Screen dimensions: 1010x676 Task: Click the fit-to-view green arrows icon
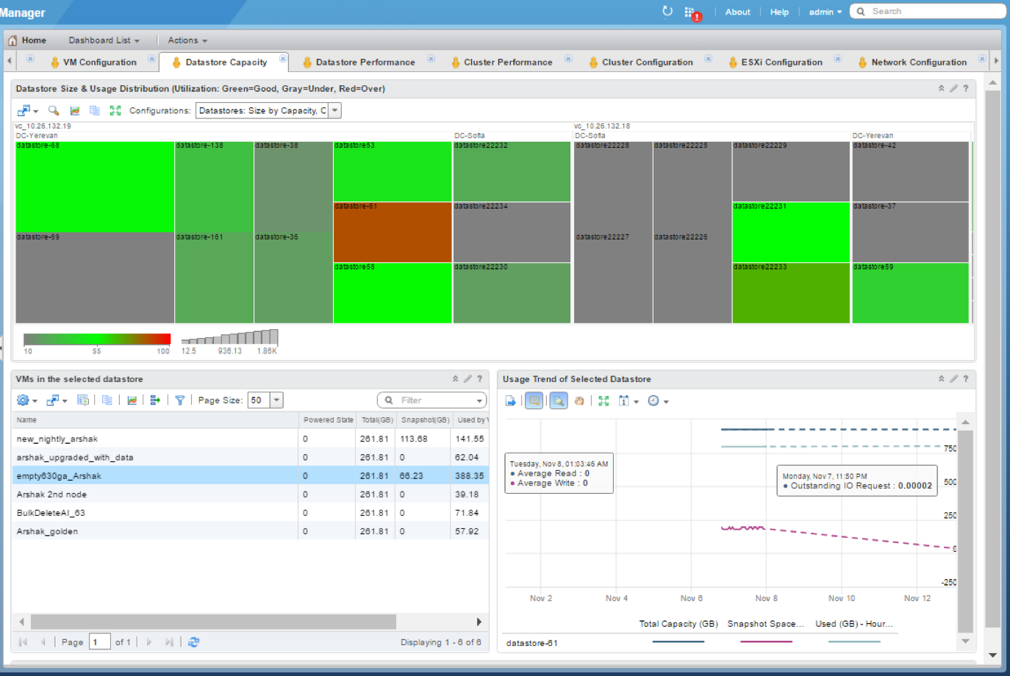[x=115, y=110]
